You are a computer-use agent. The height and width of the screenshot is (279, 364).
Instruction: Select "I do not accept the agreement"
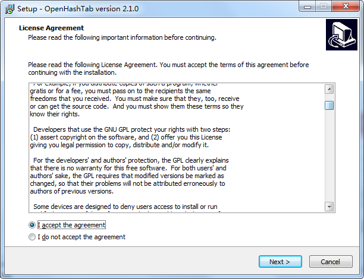click(32, 237)
